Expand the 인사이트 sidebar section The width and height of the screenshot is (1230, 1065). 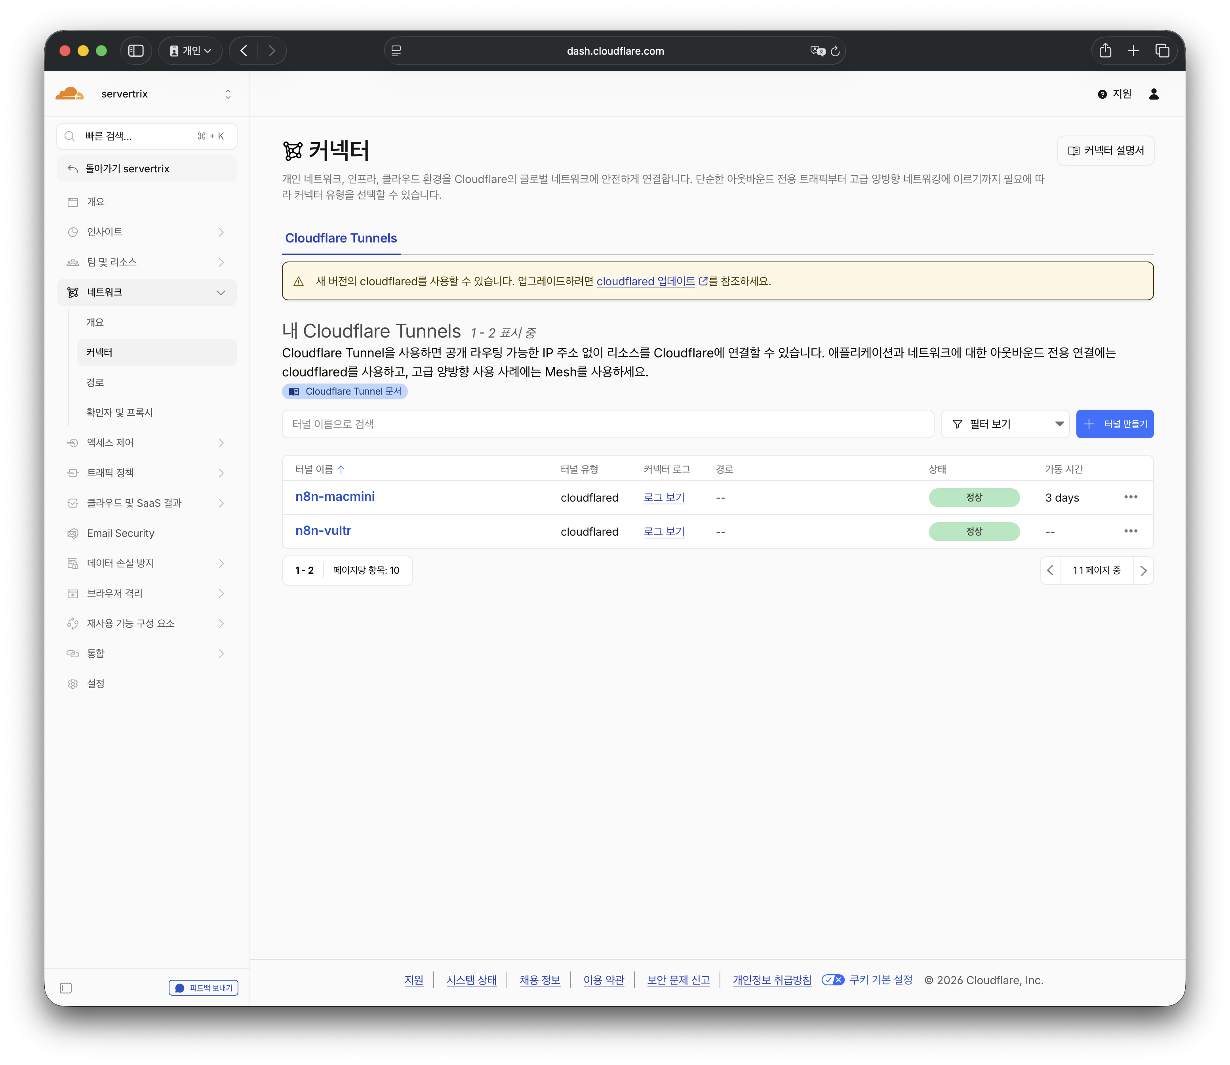click(147, 232)
